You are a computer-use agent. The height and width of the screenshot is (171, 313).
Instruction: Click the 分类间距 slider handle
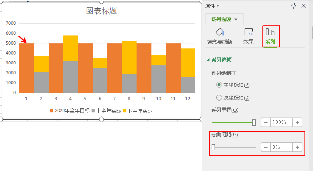click(213, 147)
